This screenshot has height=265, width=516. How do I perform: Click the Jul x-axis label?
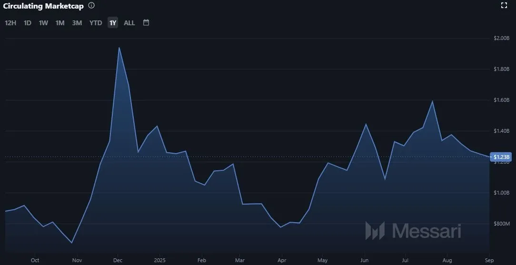tap(406, 260)
